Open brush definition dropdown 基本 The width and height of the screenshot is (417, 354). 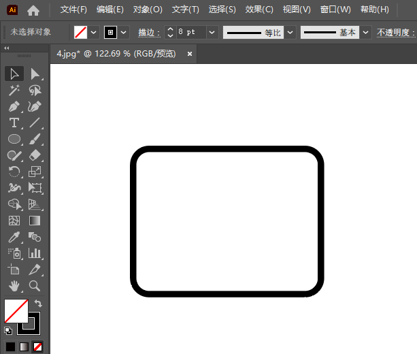[366, 33]
